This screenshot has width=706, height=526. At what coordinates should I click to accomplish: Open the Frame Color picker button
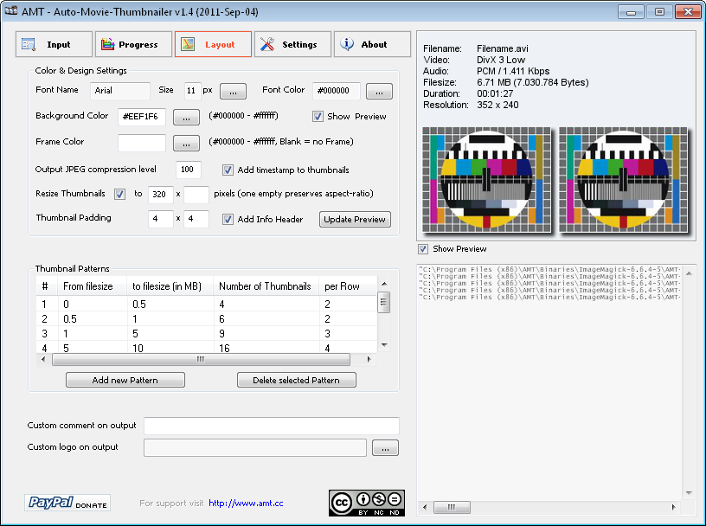coord(186,144)
